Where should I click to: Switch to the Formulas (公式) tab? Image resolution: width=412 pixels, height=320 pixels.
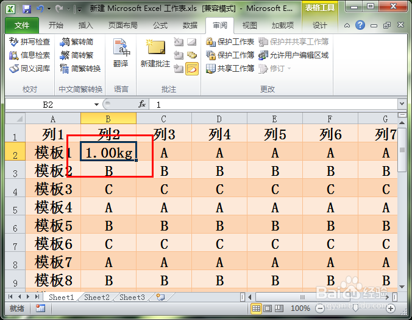[x=160, y=26]
